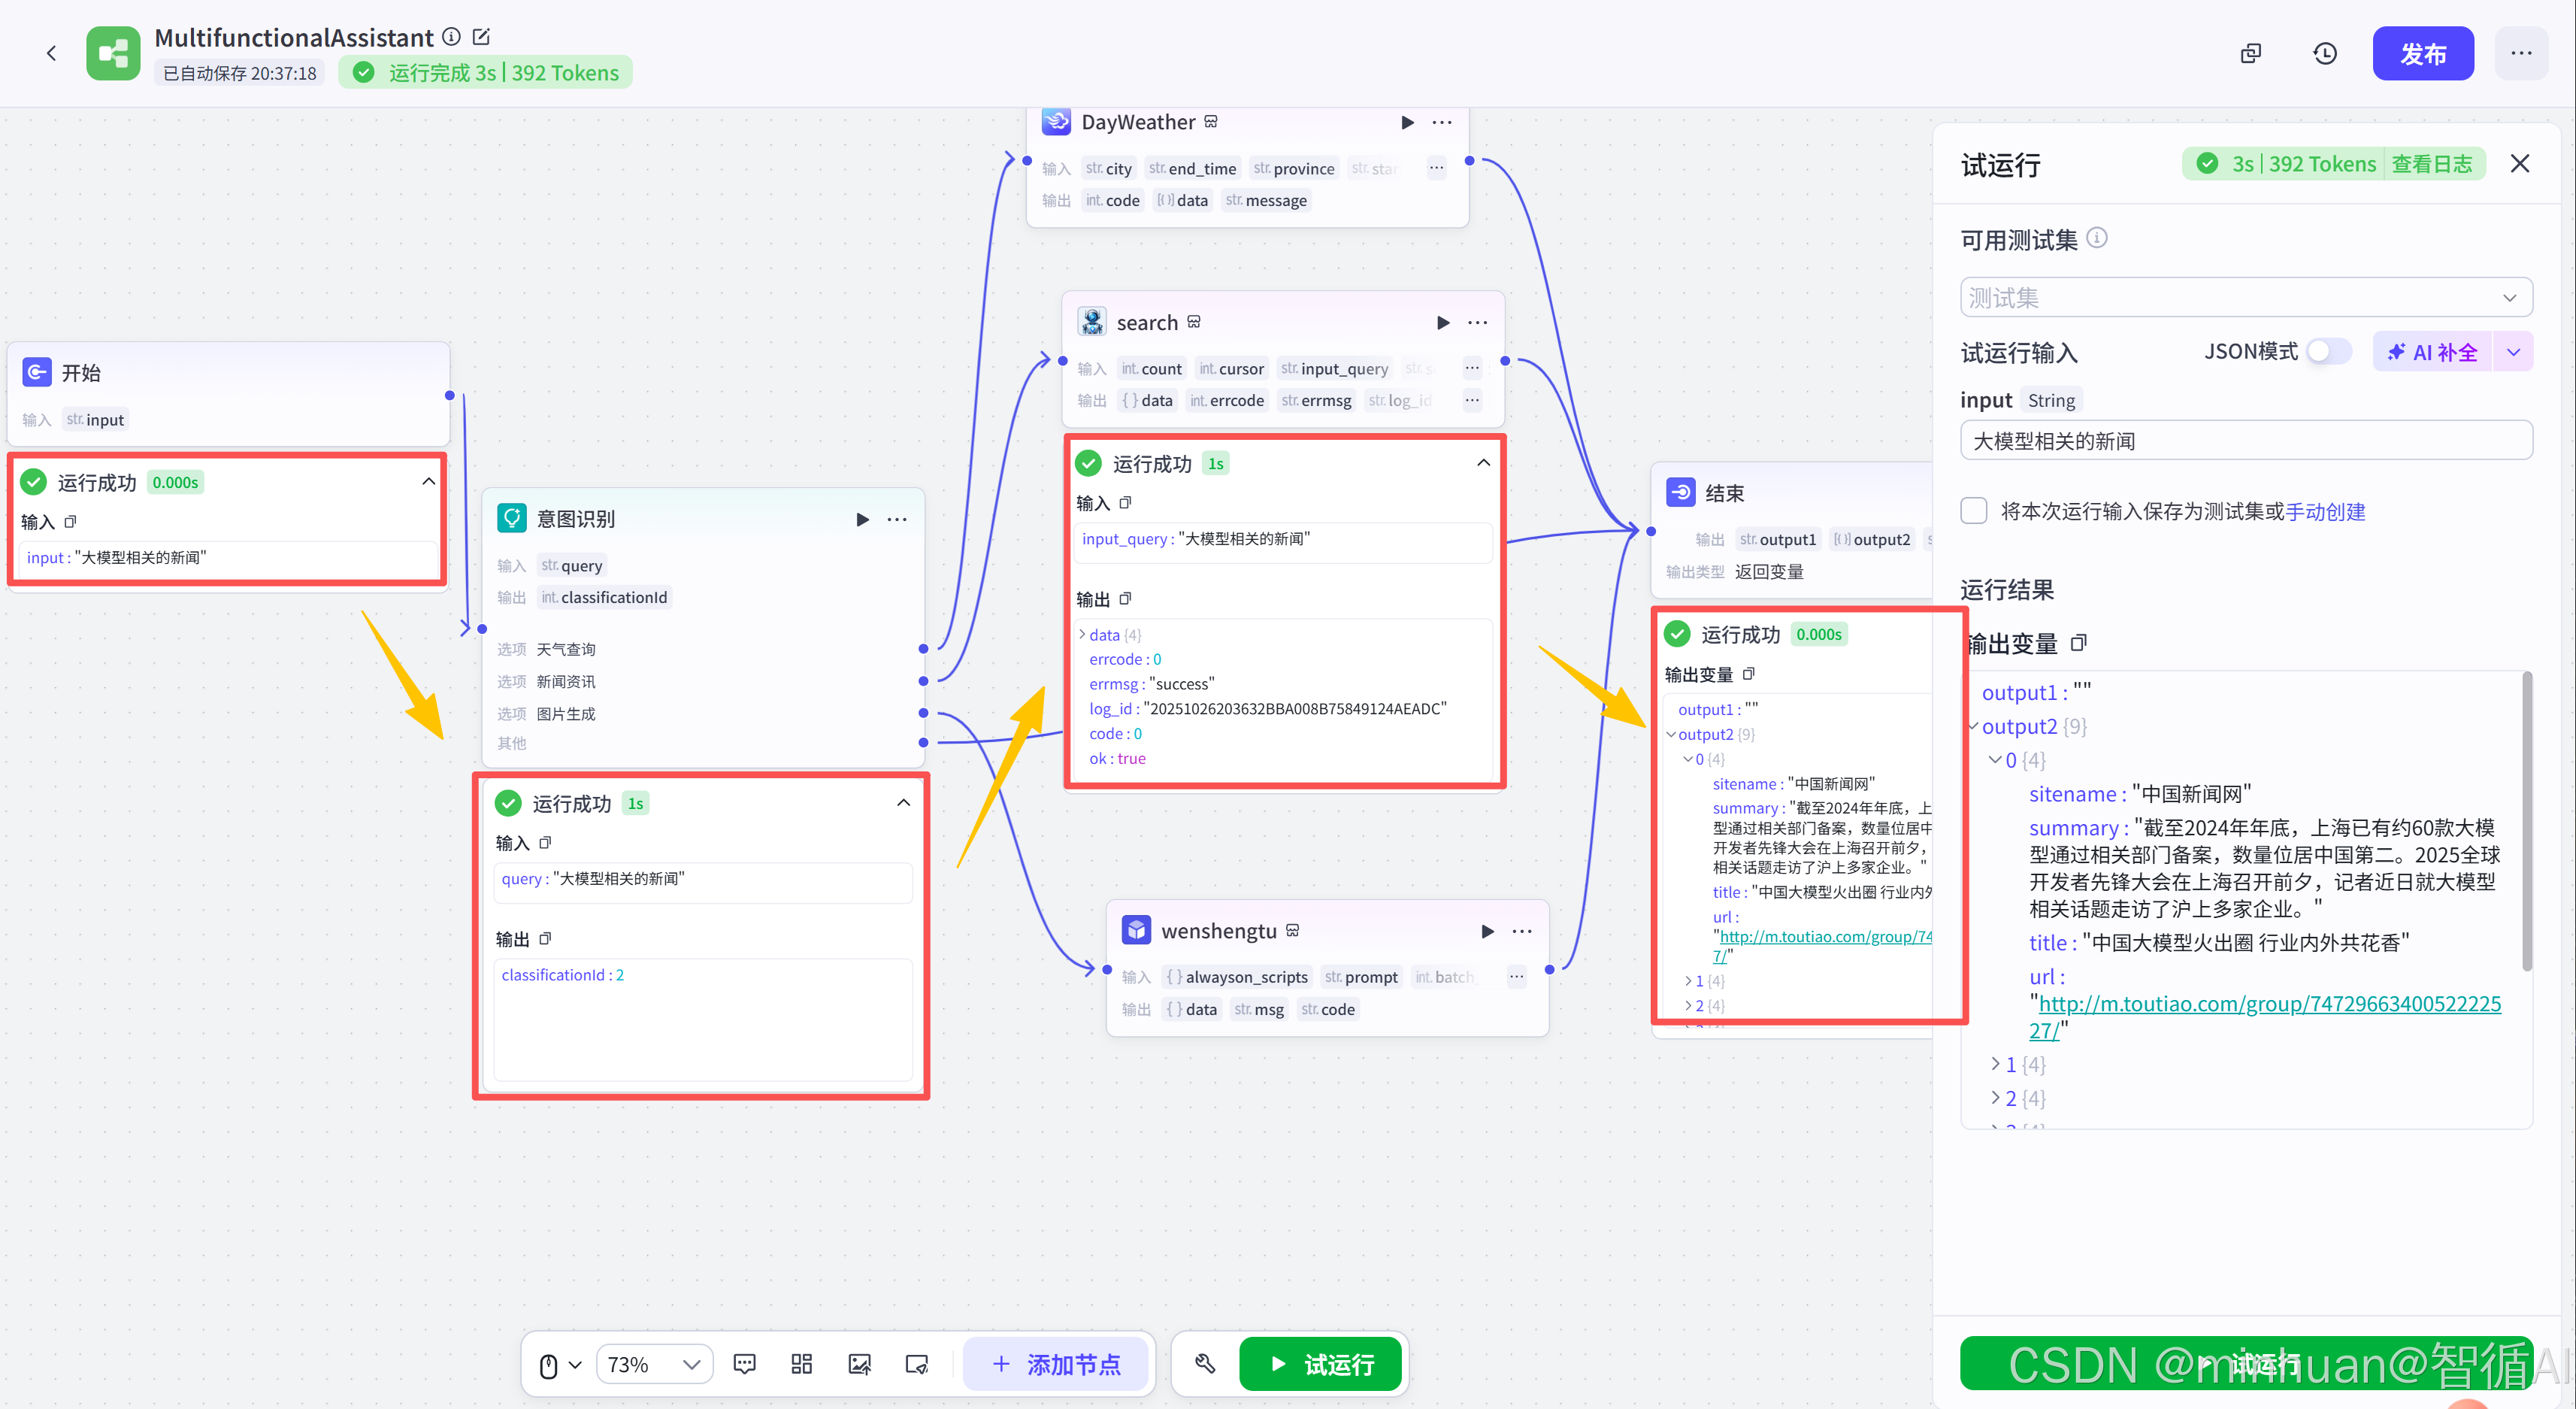Open the 73% zoom level dropdown
2576x1409 pixels.
click(654, 1364)
